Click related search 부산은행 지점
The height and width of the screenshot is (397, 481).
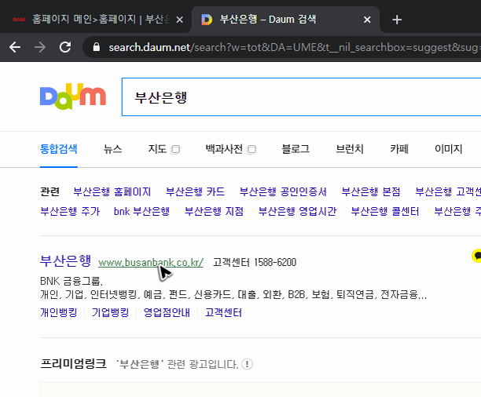[x=214, y=211]
